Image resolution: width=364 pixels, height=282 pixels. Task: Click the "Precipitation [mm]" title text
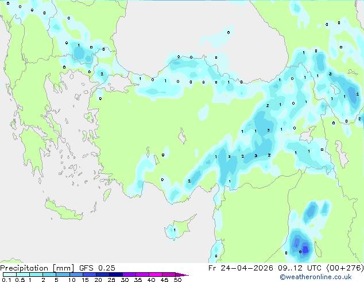[x=37, y=268]
